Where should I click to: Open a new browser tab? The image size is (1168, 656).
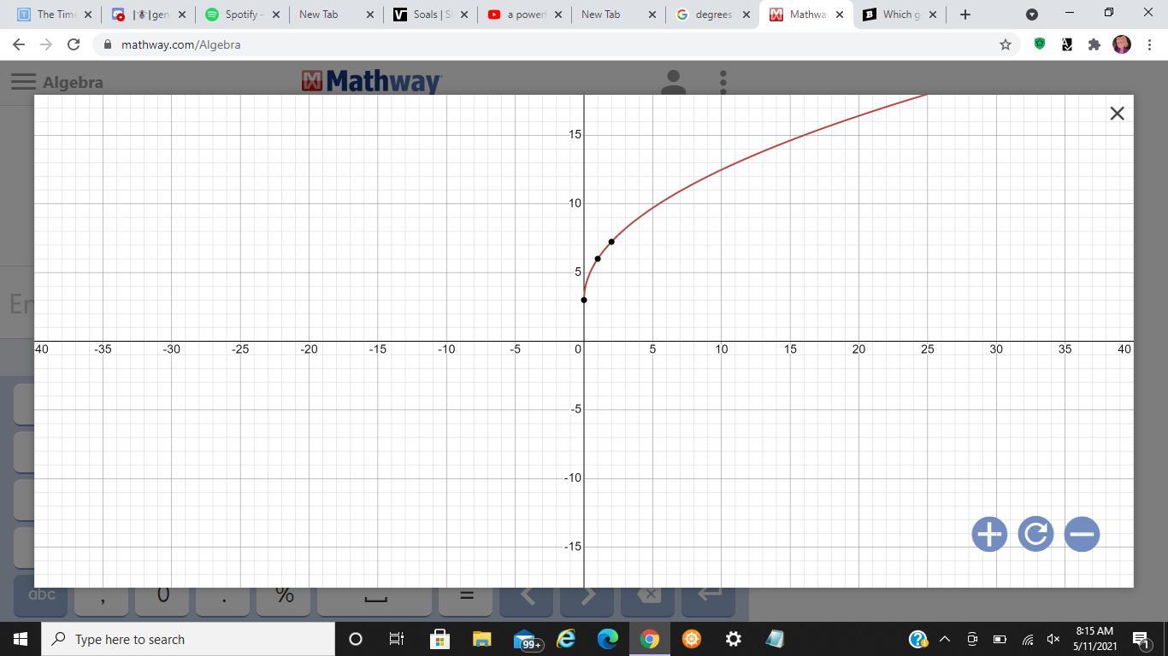tap(965, 15)
